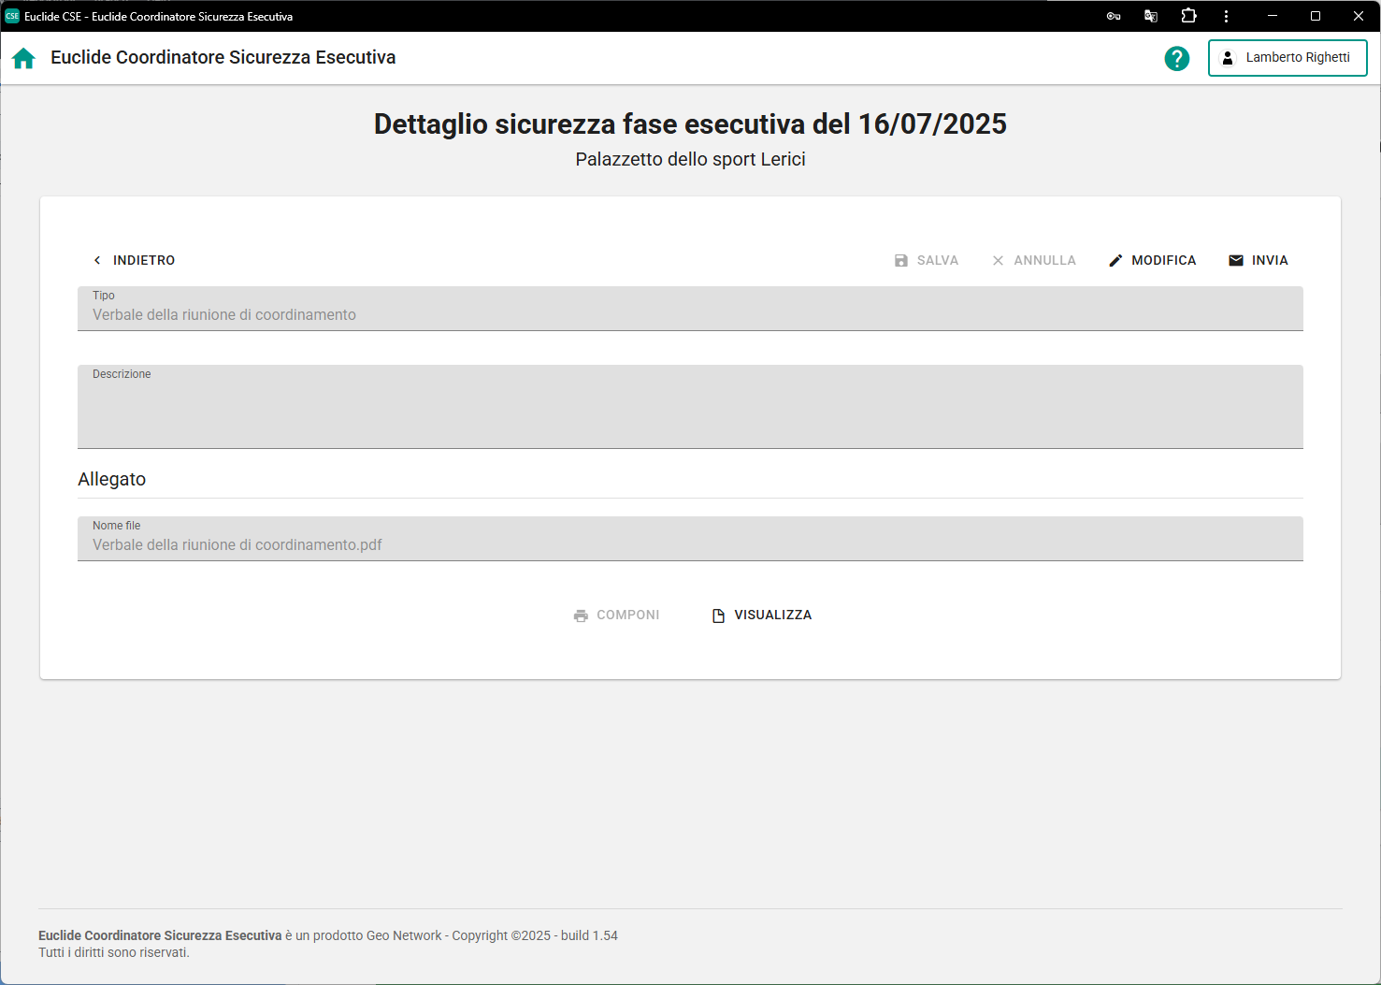Screen dimensions: 1381x985
Task: Click the green home icon
Action: (23, 58)
